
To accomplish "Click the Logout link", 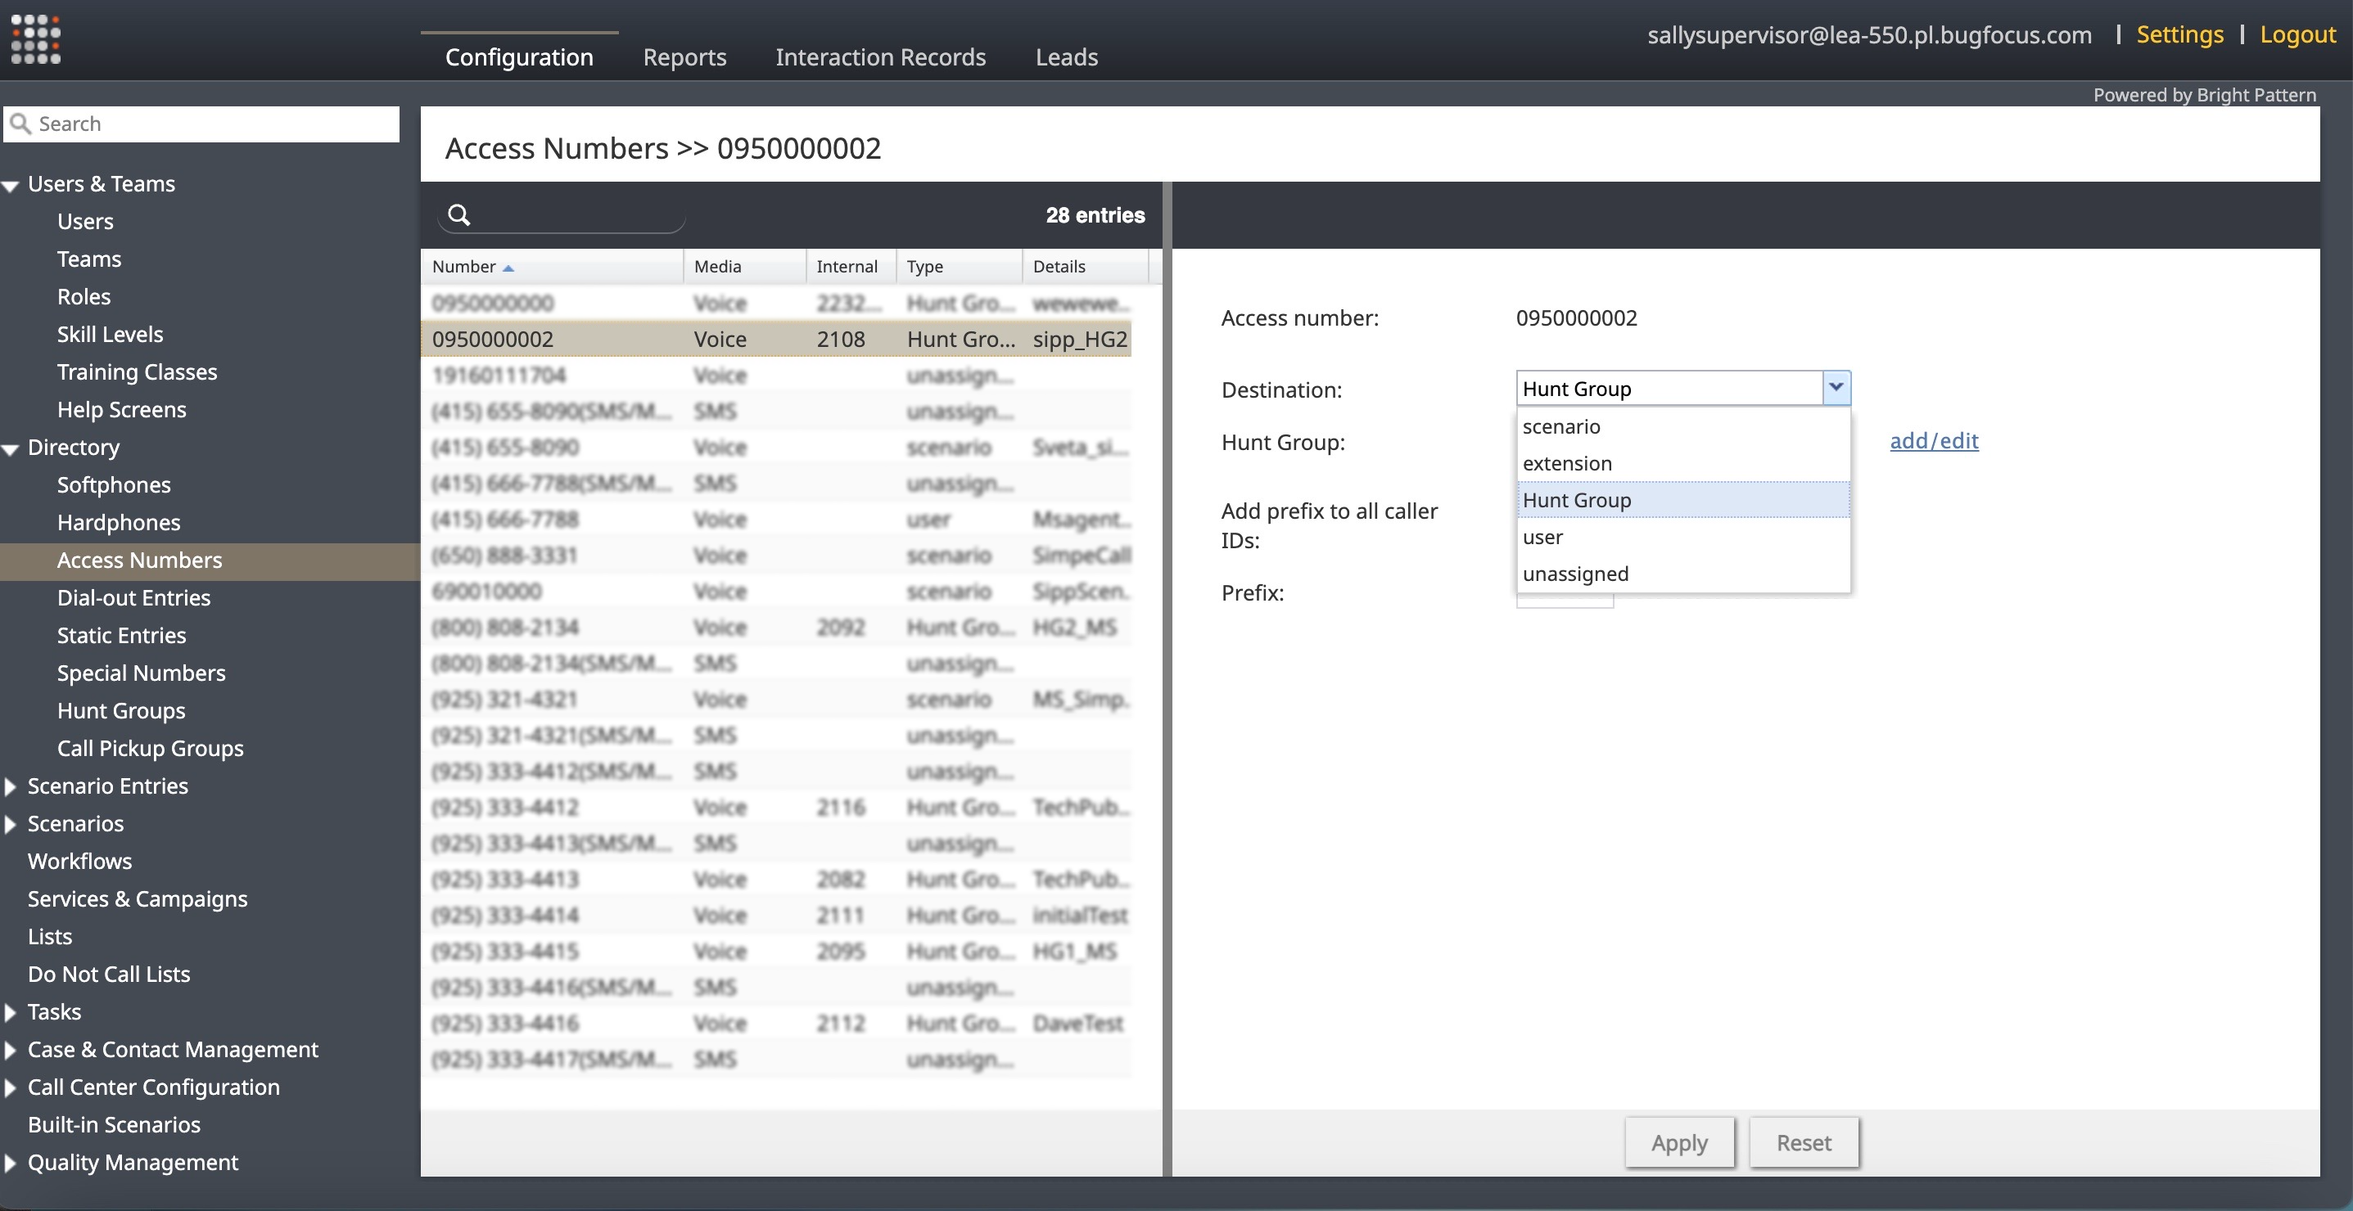I will pos(2297,34).
